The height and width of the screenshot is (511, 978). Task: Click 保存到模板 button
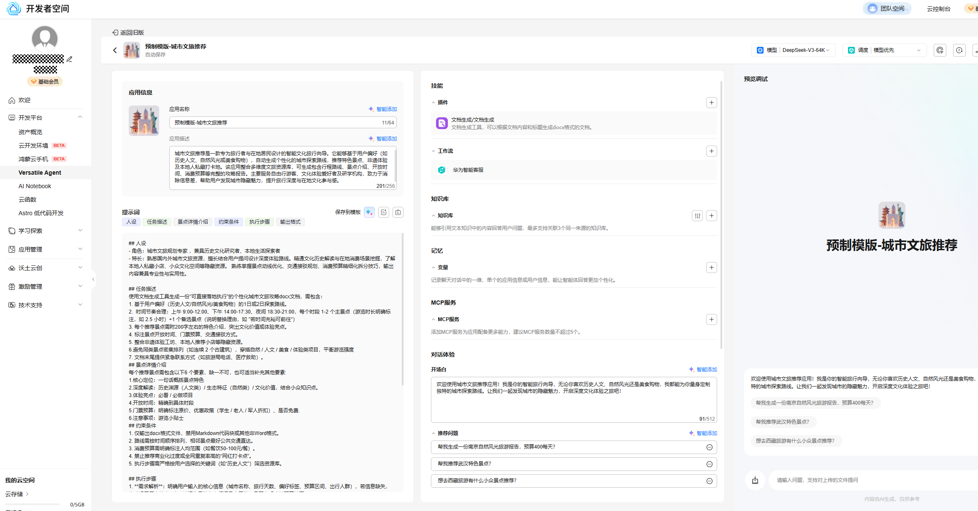(348, 212)
